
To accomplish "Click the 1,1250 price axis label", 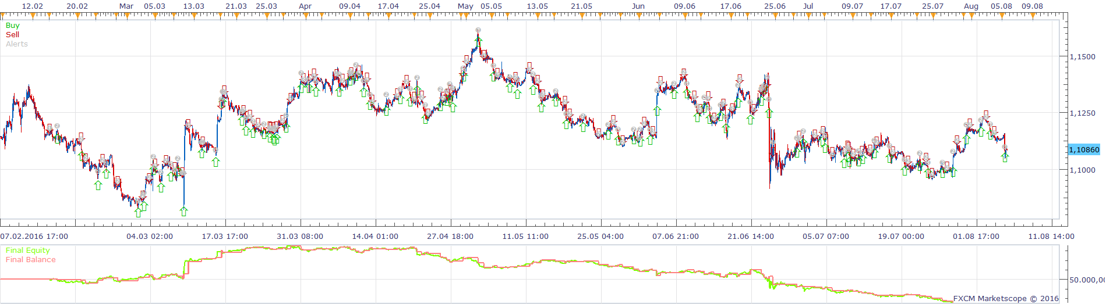I will point(1082,113).
